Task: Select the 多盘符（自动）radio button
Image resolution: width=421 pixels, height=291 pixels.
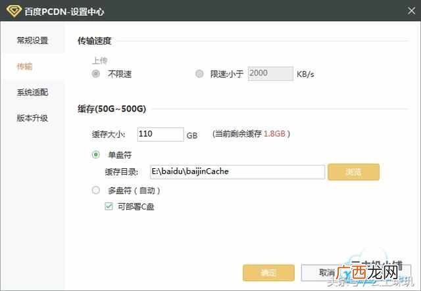Action: 96,190
